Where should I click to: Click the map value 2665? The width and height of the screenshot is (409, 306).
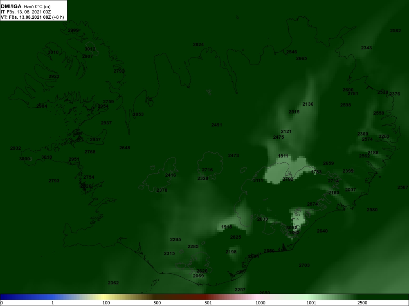pos(301,58)
